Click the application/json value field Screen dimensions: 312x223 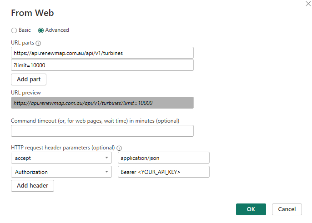tap(164, 158)
